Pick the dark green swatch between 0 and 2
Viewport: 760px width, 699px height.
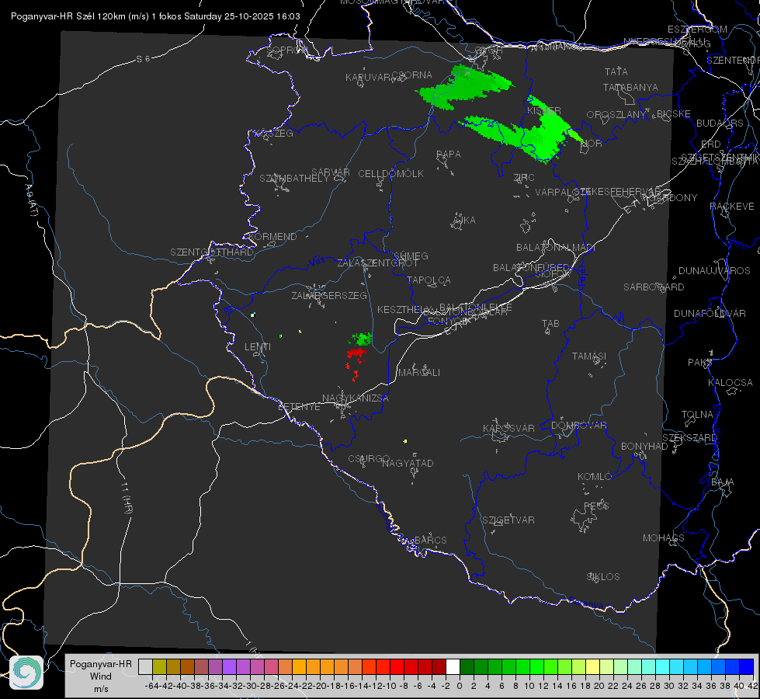467,666
